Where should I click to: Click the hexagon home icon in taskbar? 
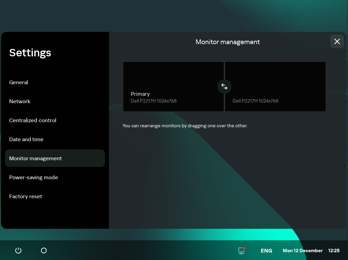click(43, 250)
